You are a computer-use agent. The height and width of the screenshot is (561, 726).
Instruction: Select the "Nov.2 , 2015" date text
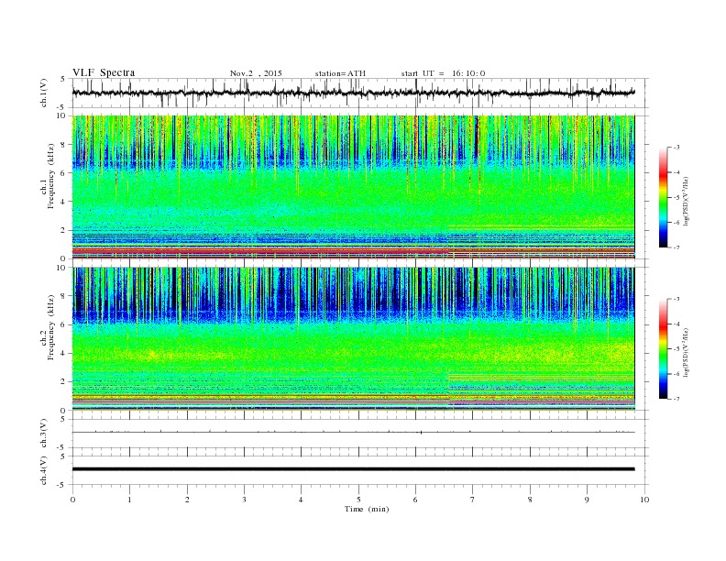pos(256,73)
